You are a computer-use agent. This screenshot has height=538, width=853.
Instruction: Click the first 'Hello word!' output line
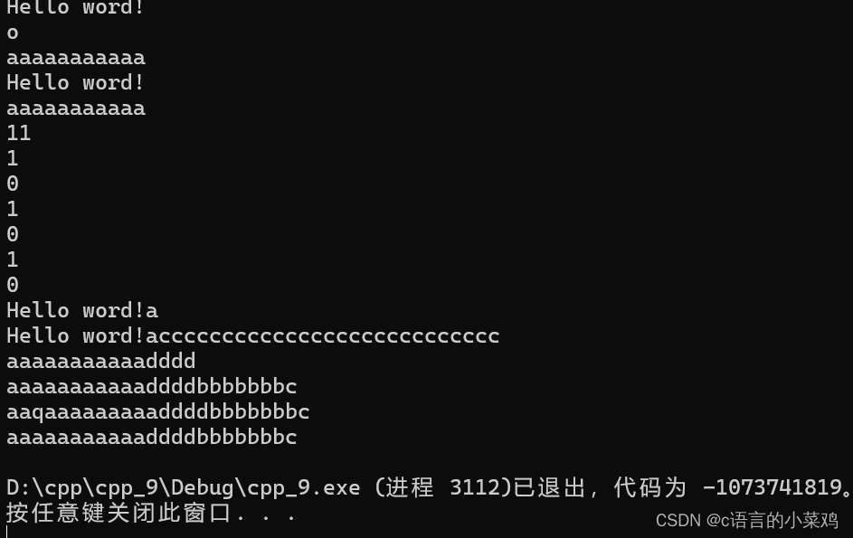[75, 7]
